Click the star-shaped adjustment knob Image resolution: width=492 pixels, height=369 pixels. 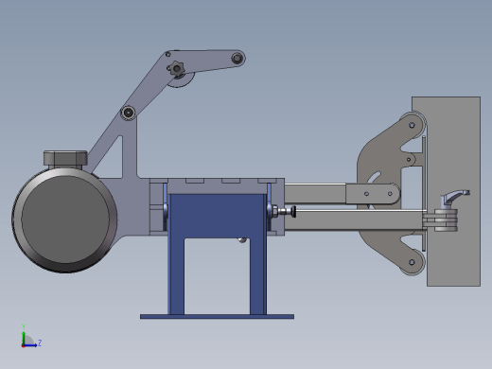176,68
